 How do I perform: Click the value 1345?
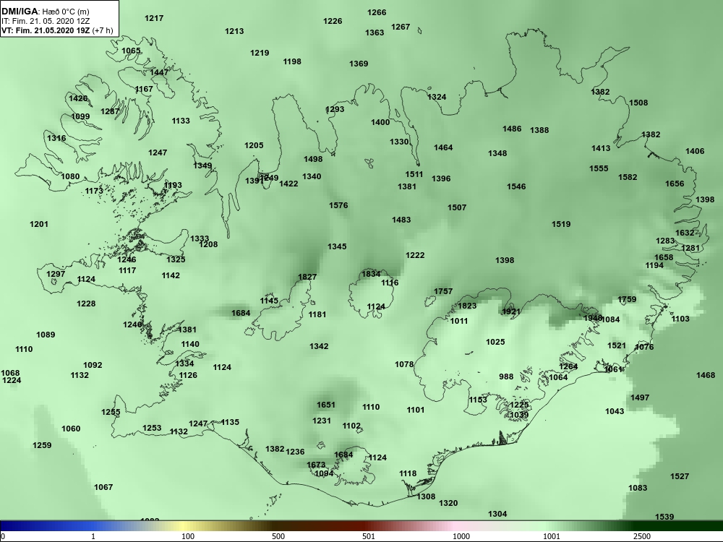(x=337, y=246)
